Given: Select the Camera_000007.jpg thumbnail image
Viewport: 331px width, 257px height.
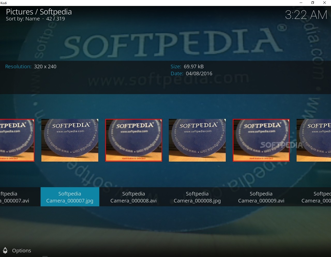Looking at the screenshot, I should tap(70, 140).
